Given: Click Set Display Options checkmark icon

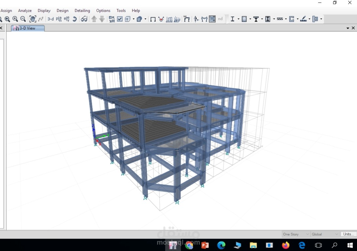Looking at the screenshot, I should 120,19.
